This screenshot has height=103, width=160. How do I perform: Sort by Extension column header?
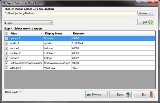(113, 33)
